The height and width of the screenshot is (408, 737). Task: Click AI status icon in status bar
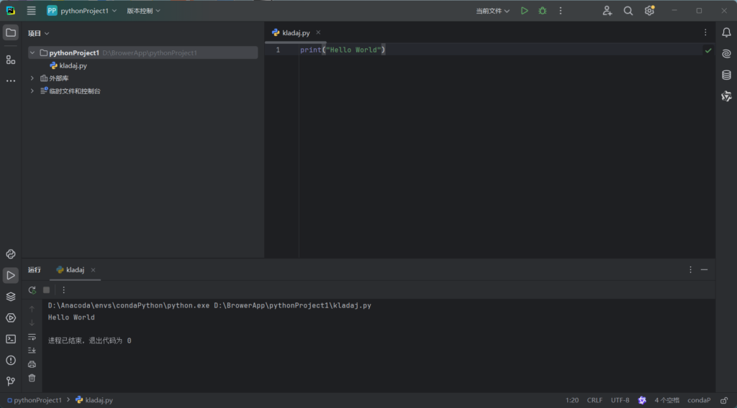coord(642,400)
